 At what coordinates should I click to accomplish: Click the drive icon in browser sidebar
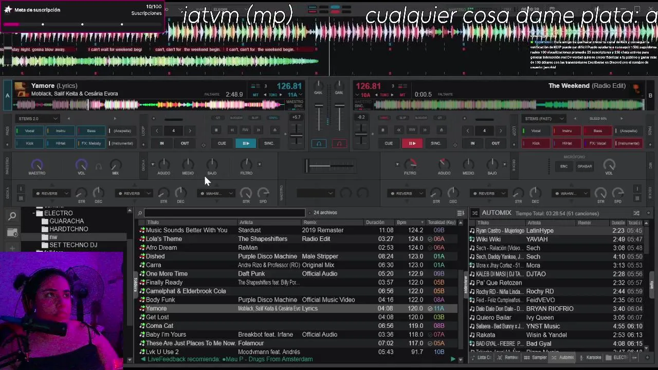tap(12, 233)
